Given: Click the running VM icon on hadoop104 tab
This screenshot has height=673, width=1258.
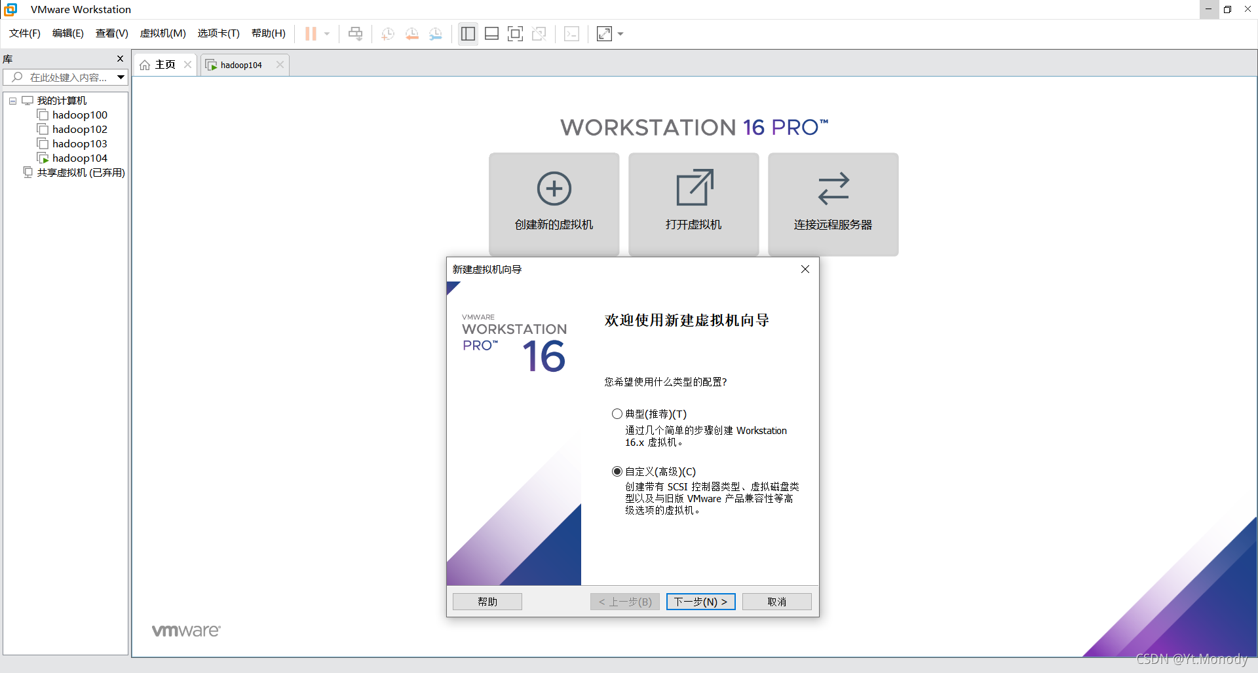Looking at the screenshot, I should point(211,65).
